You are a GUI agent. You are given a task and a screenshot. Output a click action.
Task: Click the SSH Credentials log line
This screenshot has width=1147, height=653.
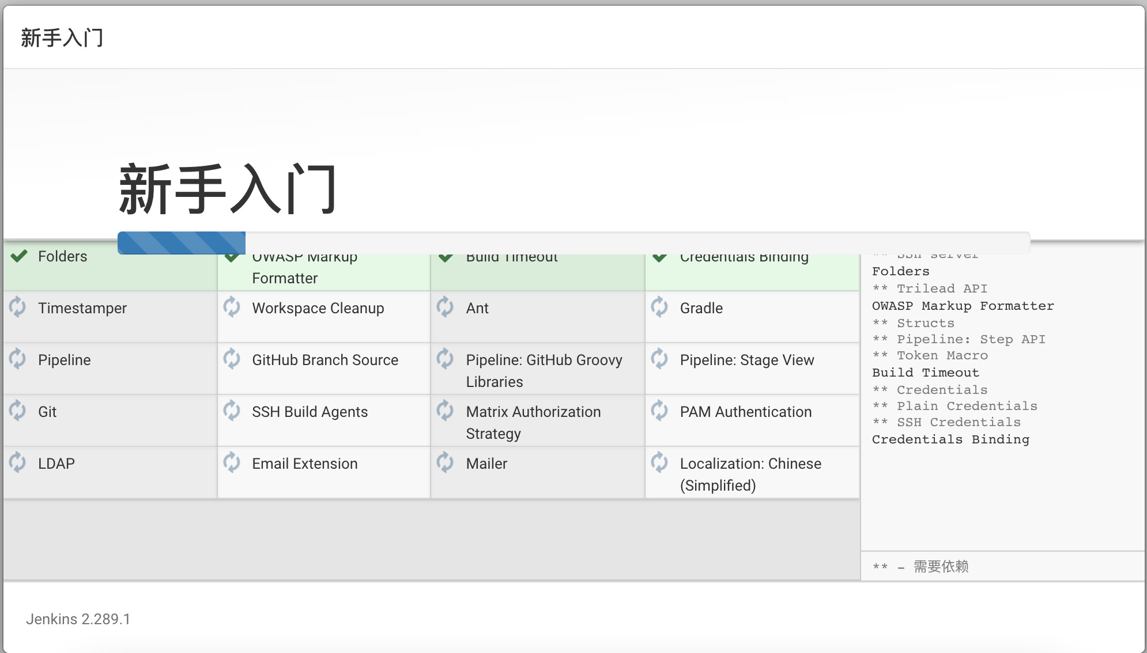click(x=946, y=422)
